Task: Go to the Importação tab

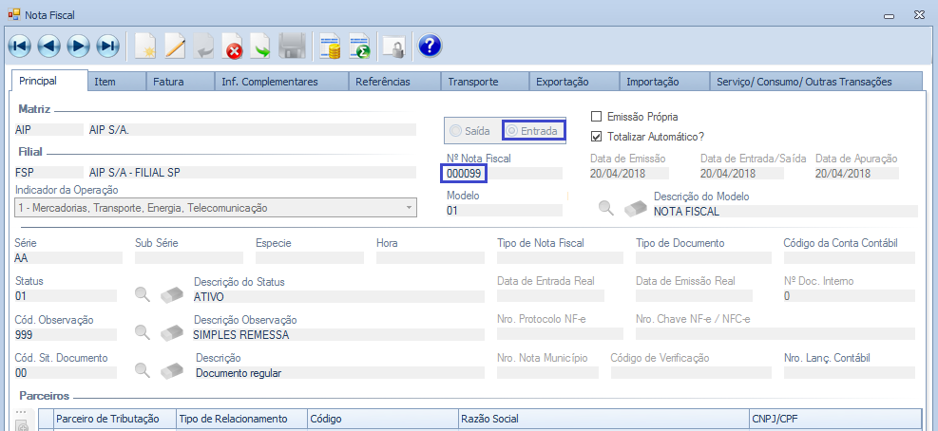Action: (664, 82)
